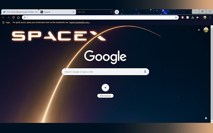Open the Home page button
This screenshot has height=133, width=213.
click(18, 17)
